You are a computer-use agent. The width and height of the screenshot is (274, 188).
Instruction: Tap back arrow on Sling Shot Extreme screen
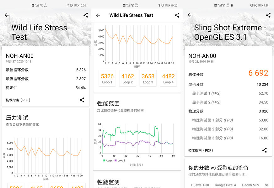point(189,15)
